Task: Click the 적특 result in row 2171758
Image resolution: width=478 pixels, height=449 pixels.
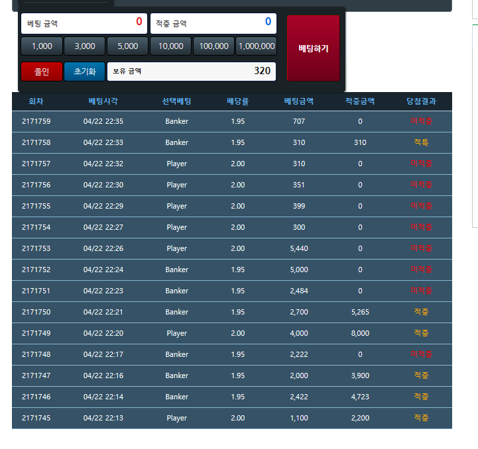Action: [x=421, y=142]
